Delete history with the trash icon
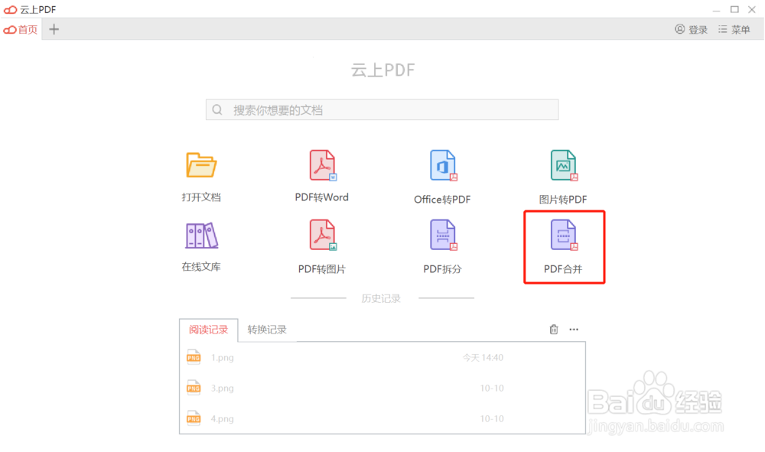765x452 pixels. click(554, 330)
